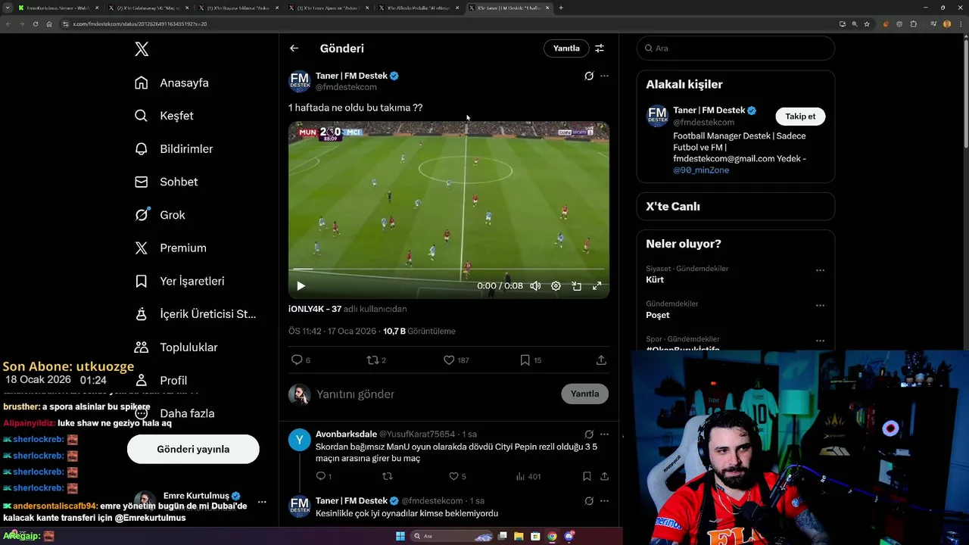Open video settings gear
969x545 pixels.
[556, 286]
